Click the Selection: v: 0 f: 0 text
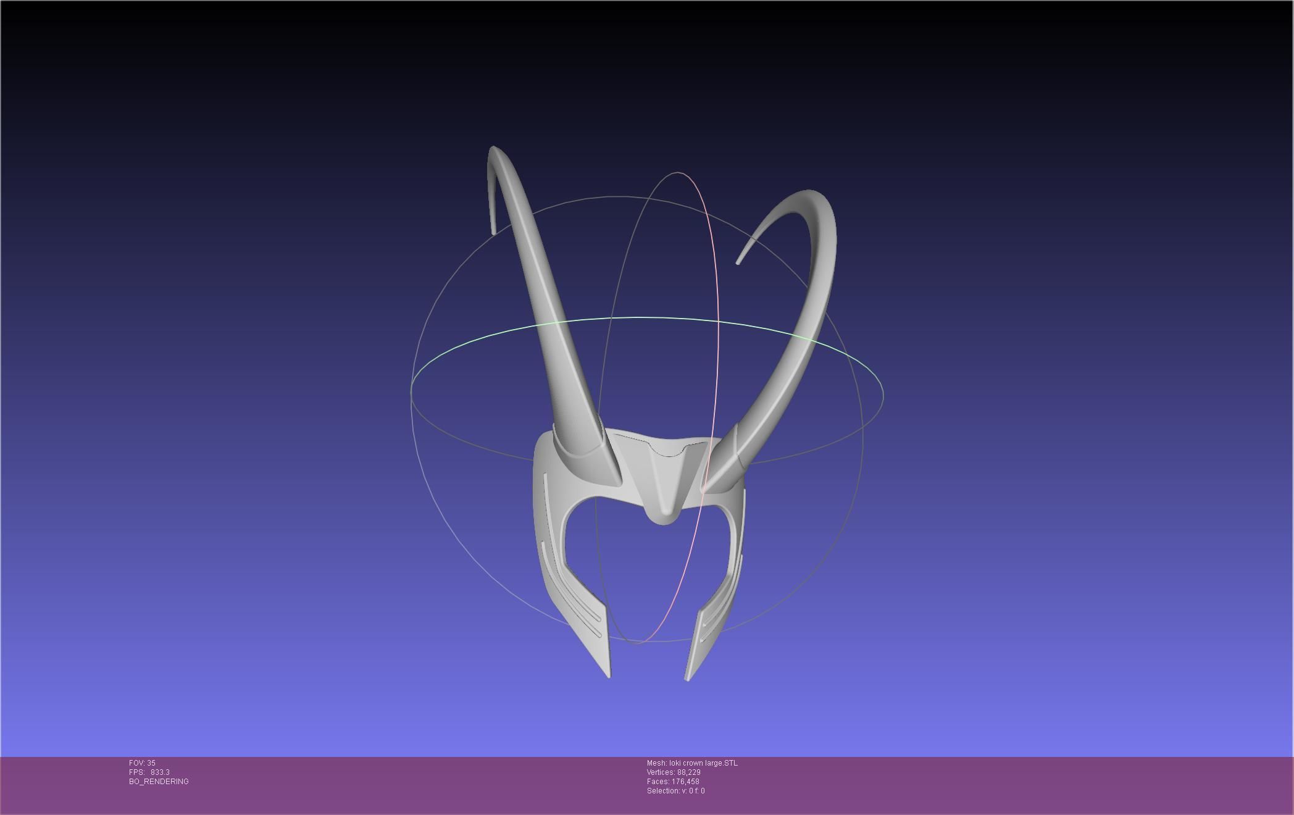The image size is (1294, 815). pyautogui.click(x=675, y=791)
